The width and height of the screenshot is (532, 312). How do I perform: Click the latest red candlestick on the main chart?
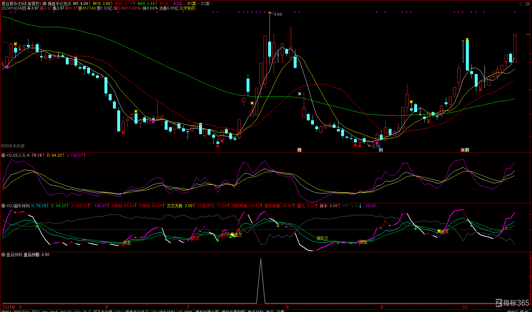click(515, 49)
